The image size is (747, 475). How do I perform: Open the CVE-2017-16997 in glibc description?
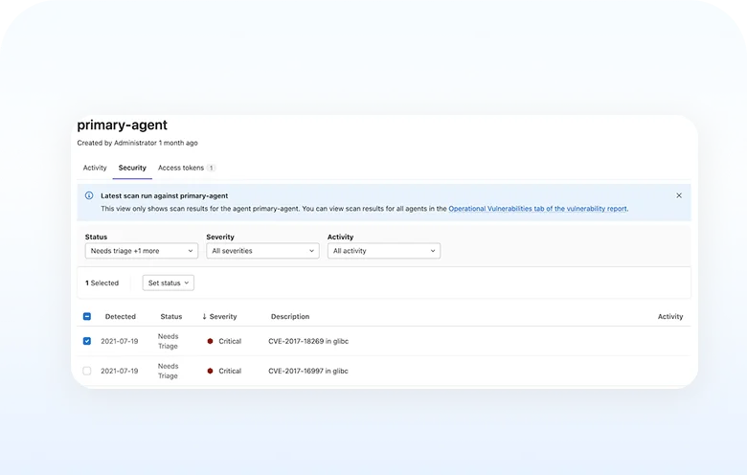307,372
